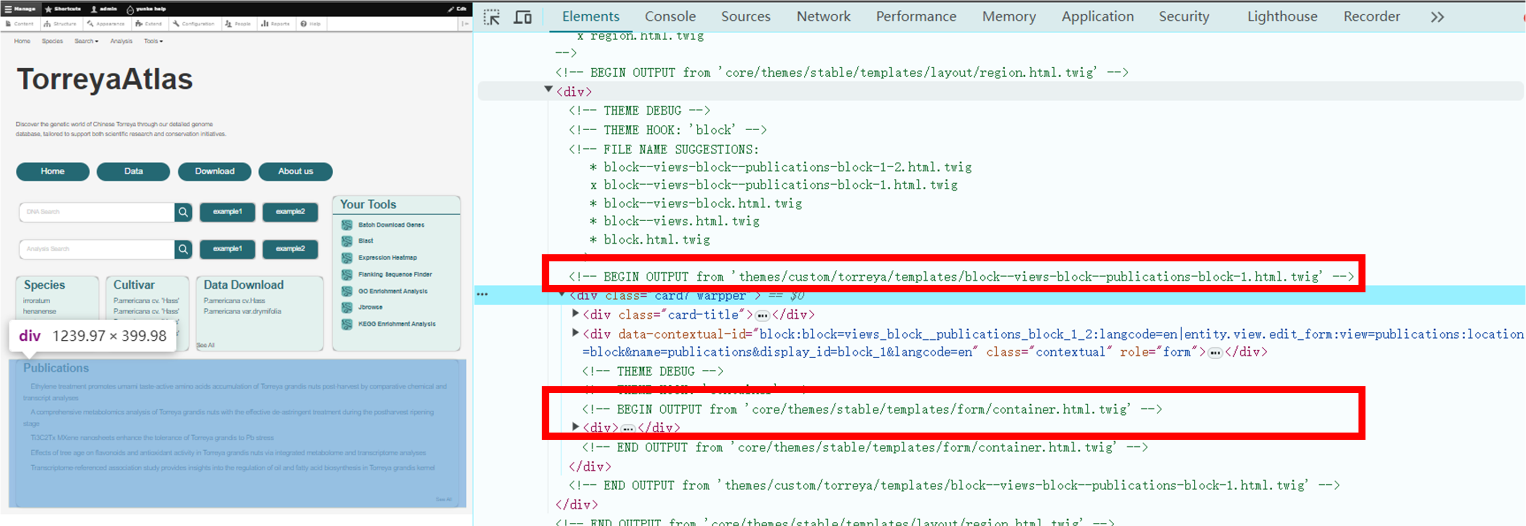Click the DNA Search magnifier button

(183, 212)
